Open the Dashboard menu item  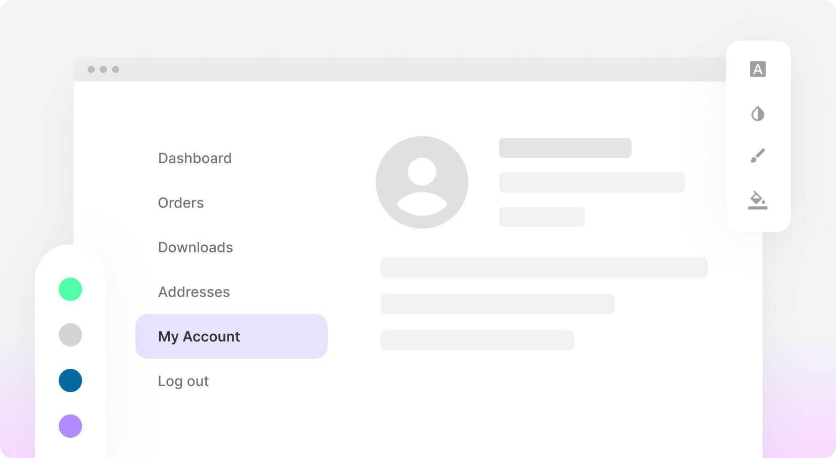(195, 158)
